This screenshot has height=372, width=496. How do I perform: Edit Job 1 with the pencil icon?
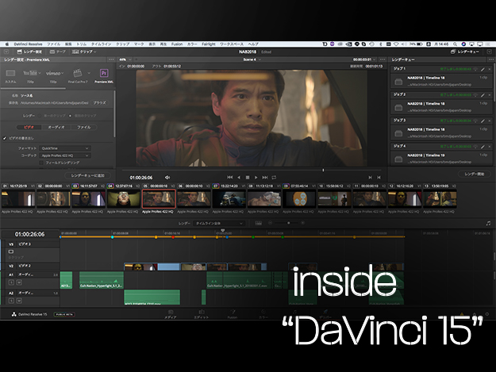pos(483,69)
